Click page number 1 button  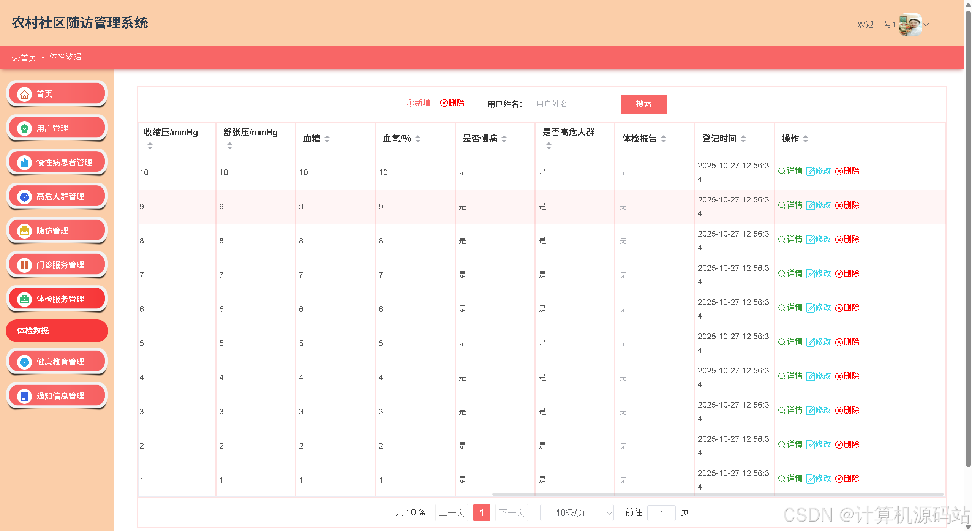[482, 513]
